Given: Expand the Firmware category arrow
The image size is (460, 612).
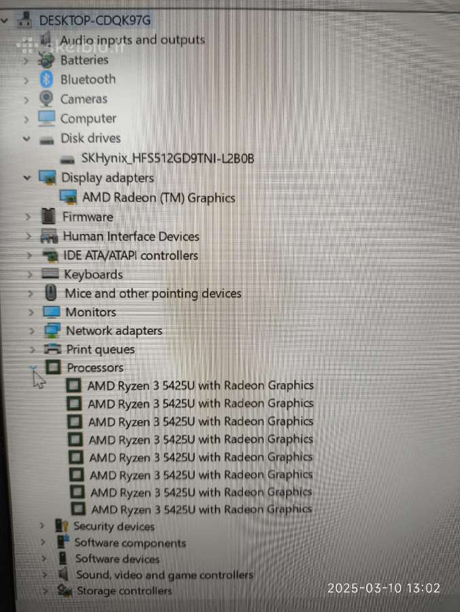Looking at the screenshot, I should 28,216.
